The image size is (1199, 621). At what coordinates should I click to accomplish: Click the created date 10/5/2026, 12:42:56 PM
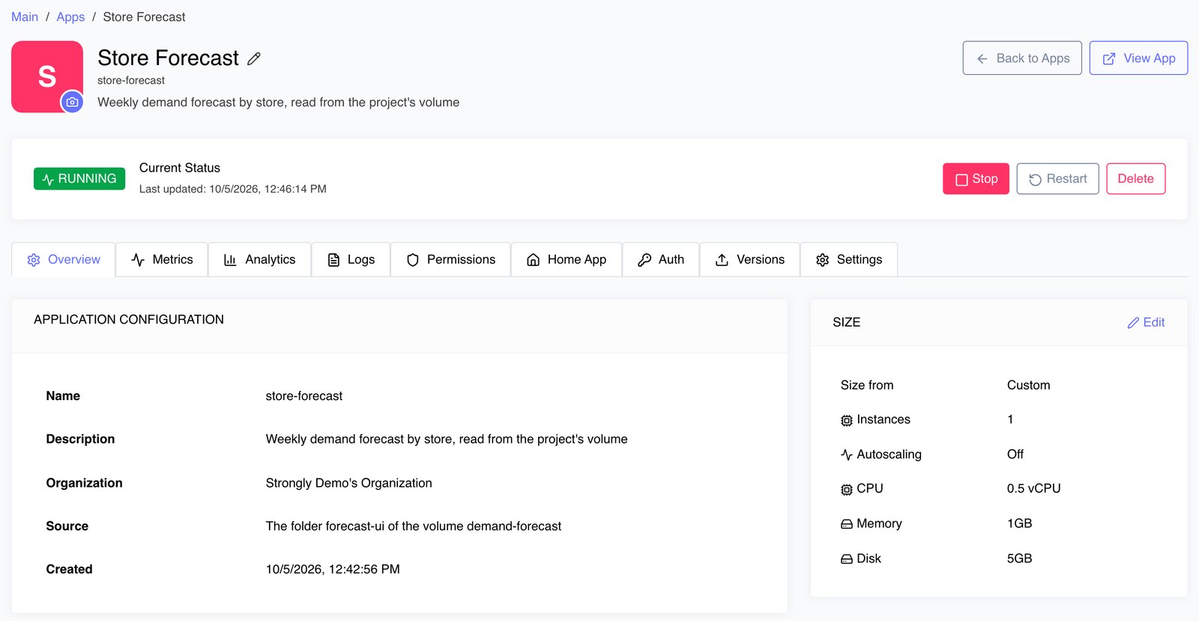(333, 569)
